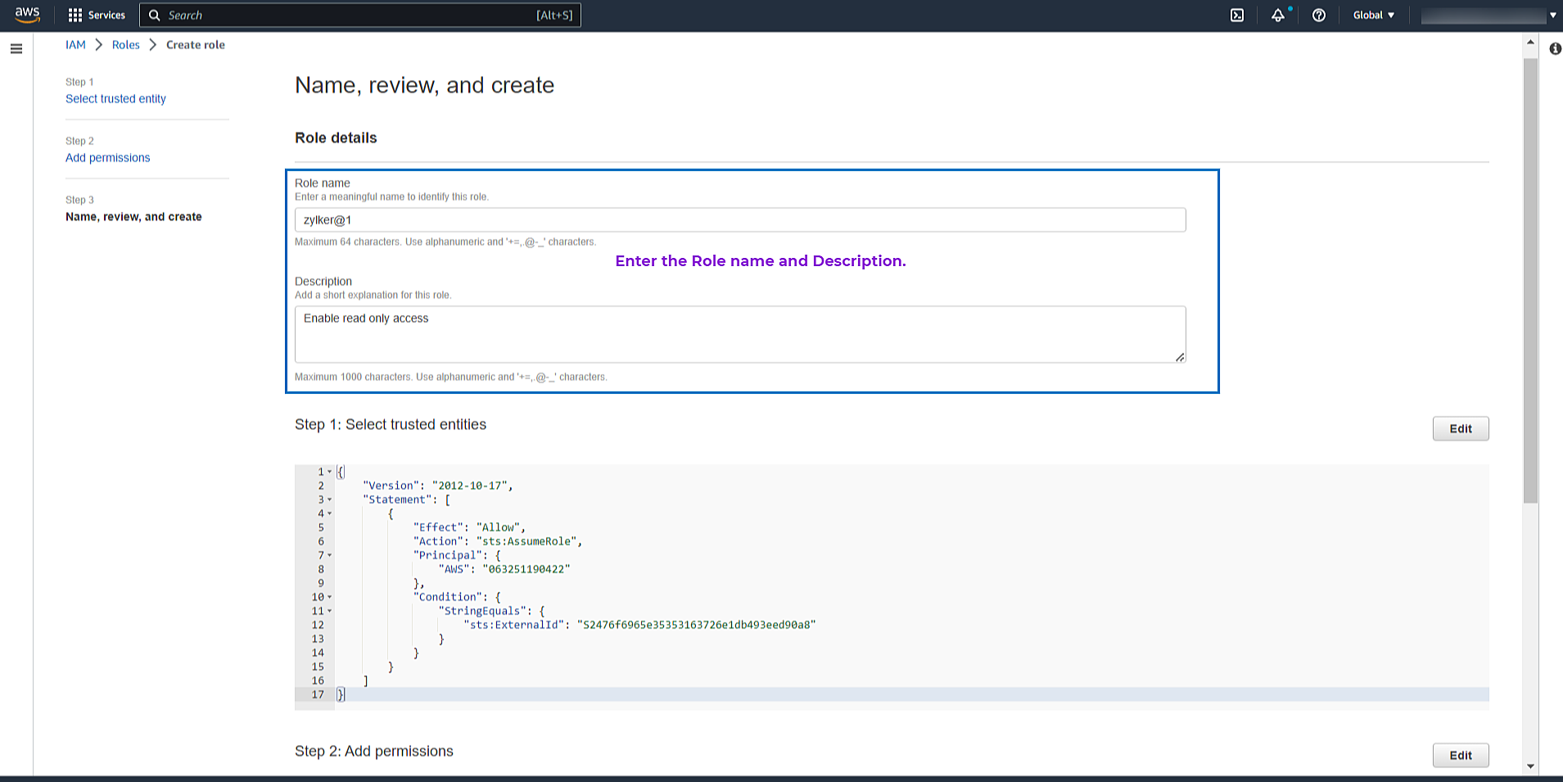This screenshot has height=782, width=1563.
Task: Go to Step 2 Add permissions
Action: (107, 158)
